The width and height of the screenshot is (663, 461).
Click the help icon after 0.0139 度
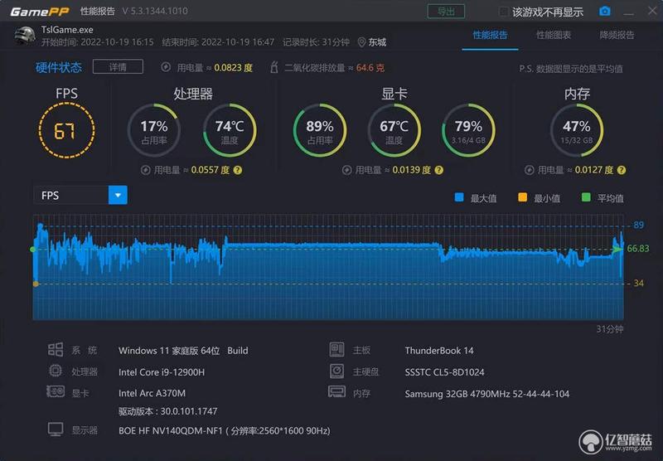439,170
